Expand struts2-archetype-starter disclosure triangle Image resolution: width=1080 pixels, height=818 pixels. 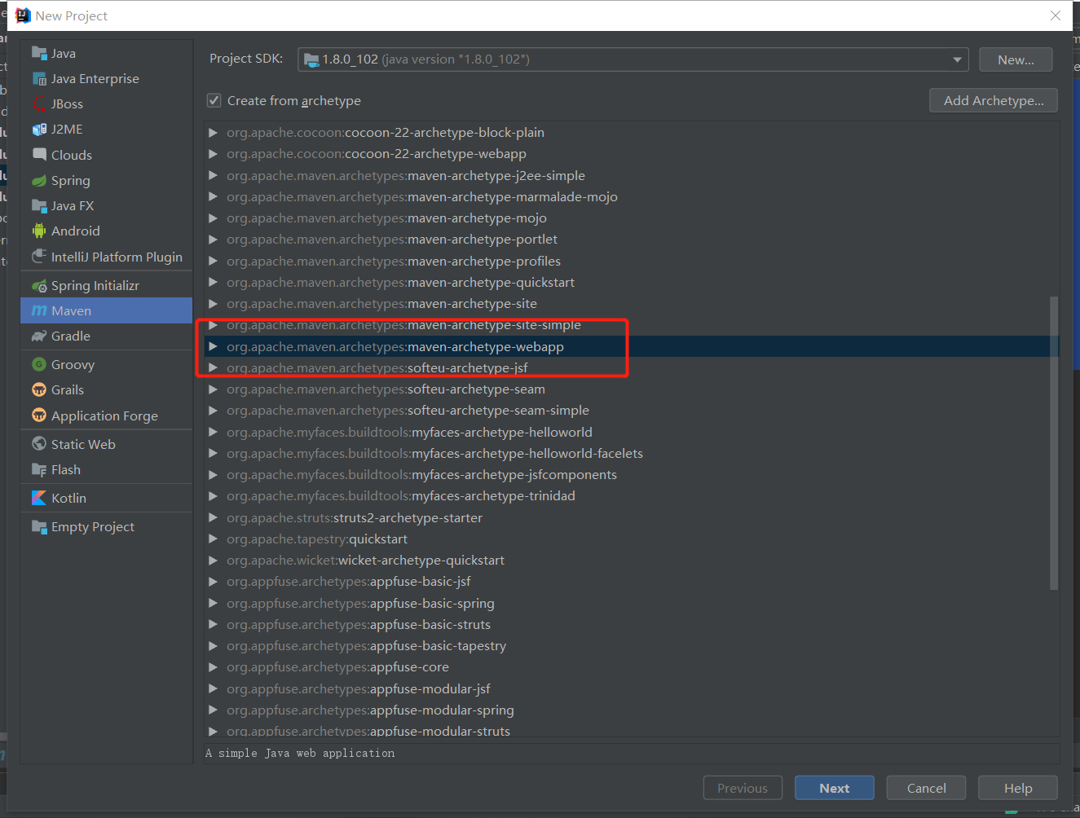click(214, 518)
